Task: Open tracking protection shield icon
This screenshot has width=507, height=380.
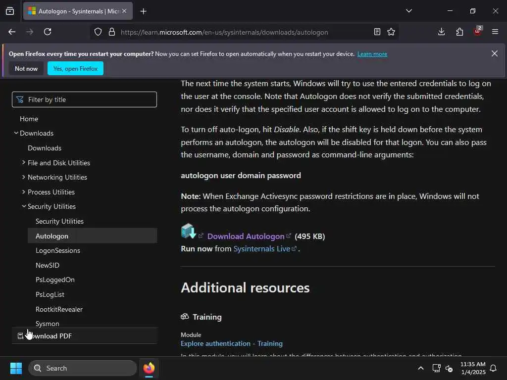Action: [x=98, y=32]
